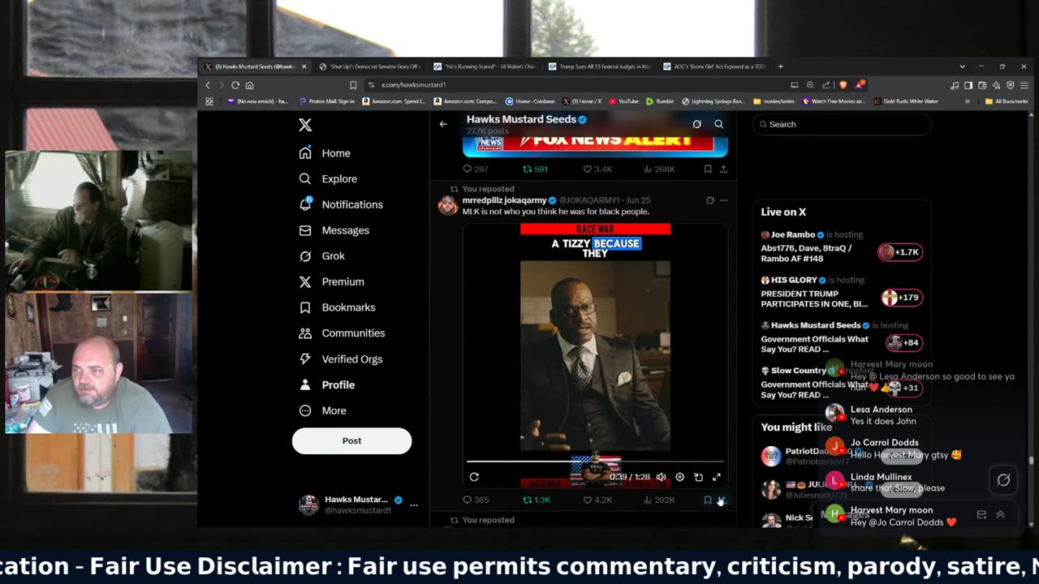Viewport: 1039px width, 584px height.
Task: Open the More menu in the sidebar
Action: coord(322,410)
